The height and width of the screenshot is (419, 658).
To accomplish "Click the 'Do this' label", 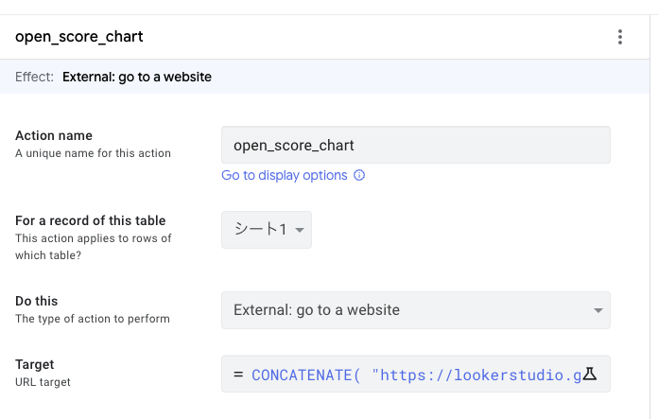I will point(36,301).
